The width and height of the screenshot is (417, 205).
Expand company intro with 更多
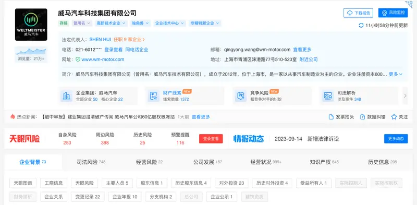[x=396, y=74]
